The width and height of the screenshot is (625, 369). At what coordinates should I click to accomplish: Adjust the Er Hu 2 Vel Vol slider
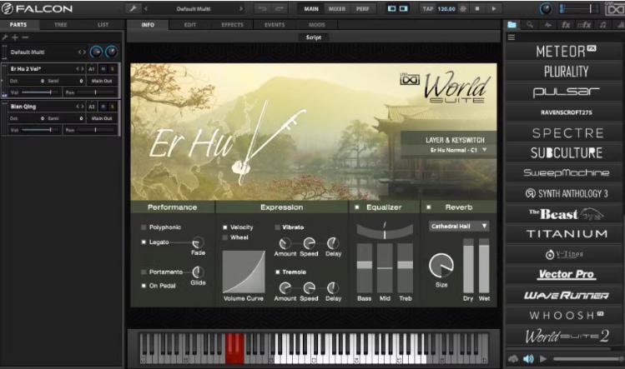point(38,92)
